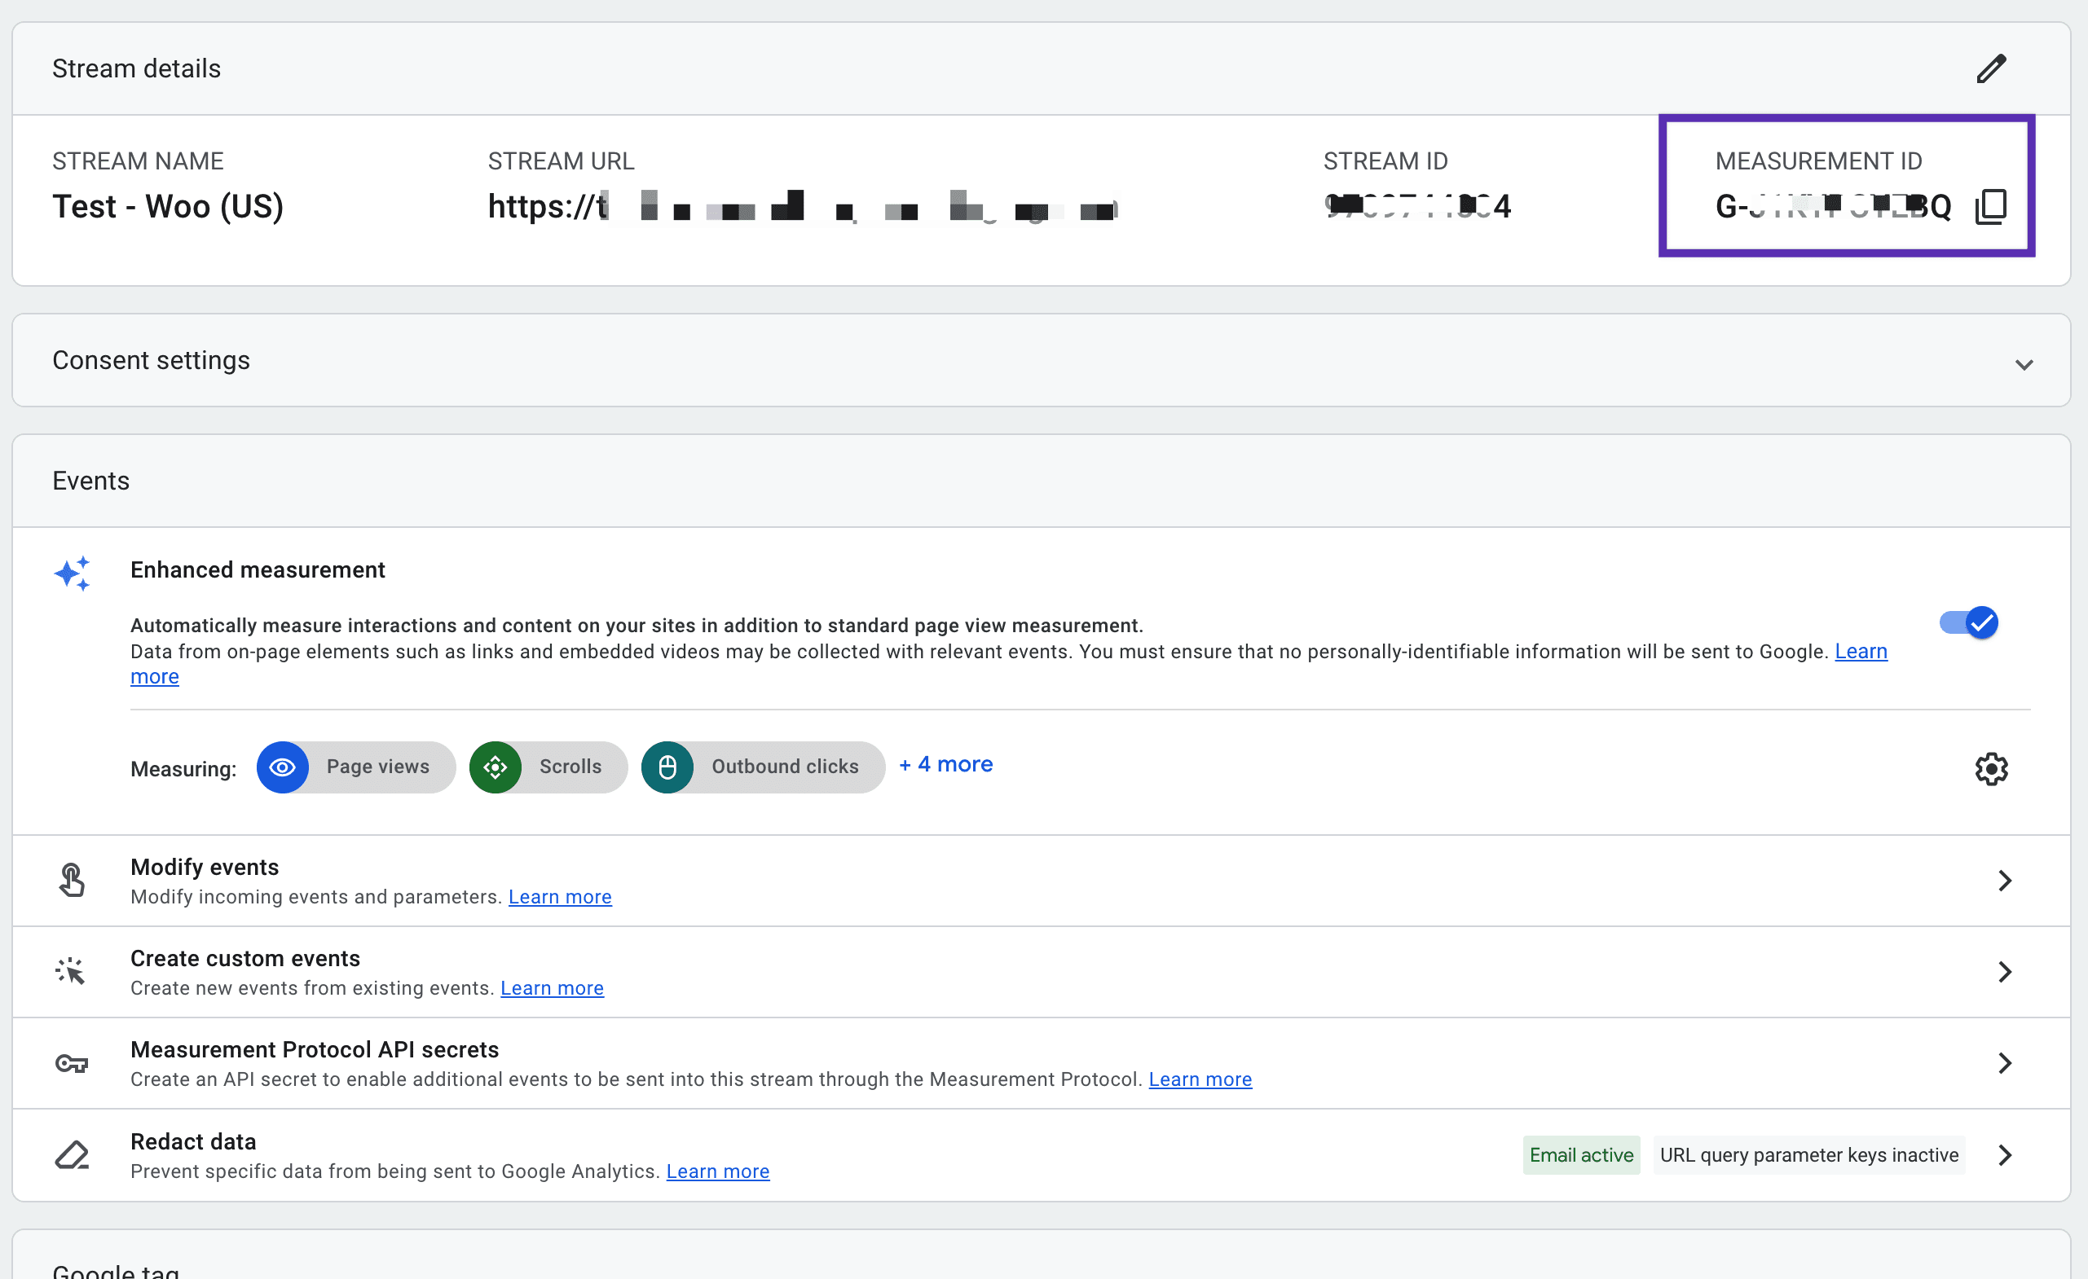The image size is (2088, 1279).
Task: Click the Stream ID value
Action: click(x=1416, y=206)
